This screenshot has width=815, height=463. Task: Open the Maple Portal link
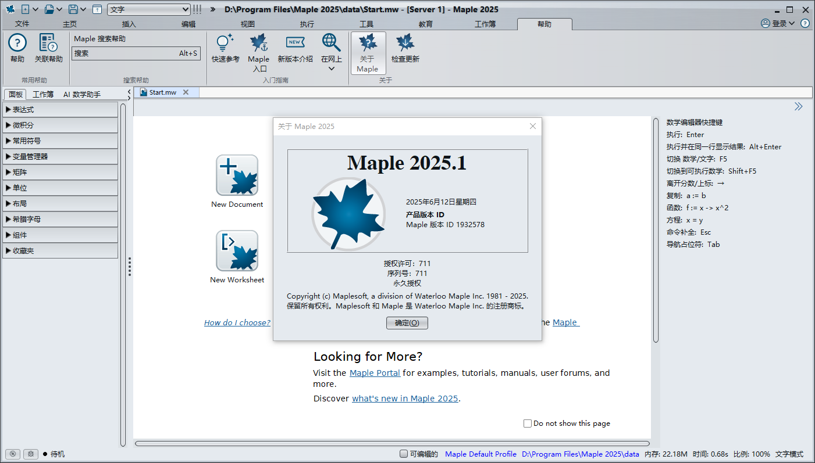point(375,373)
